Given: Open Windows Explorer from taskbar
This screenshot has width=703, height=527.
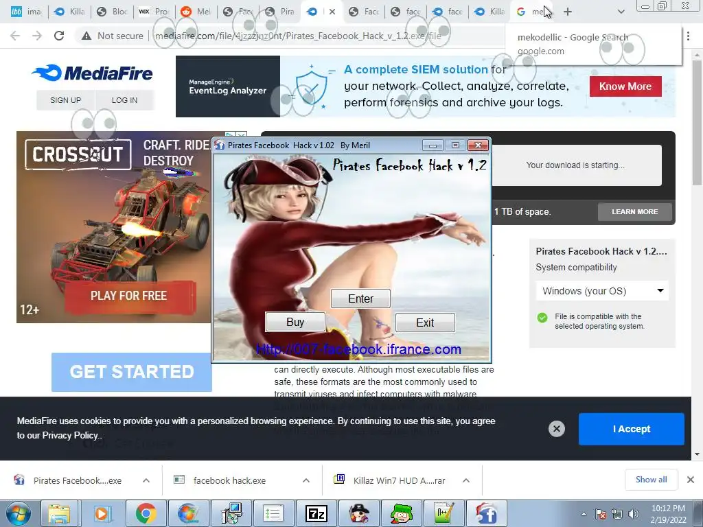Looking at the screenshot, I should 59,513.
